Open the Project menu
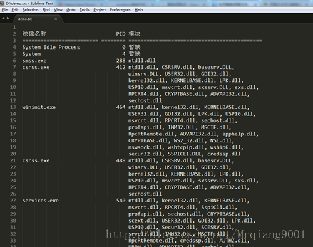 click(x=100, y=10)
